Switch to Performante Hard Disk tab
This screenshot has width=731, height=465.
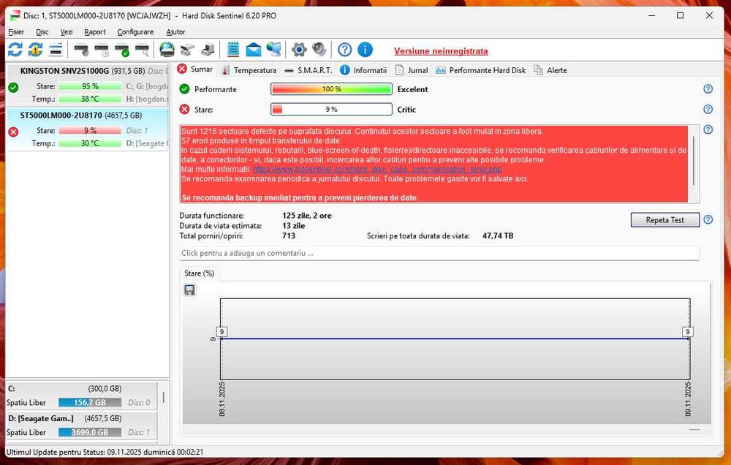481,70
